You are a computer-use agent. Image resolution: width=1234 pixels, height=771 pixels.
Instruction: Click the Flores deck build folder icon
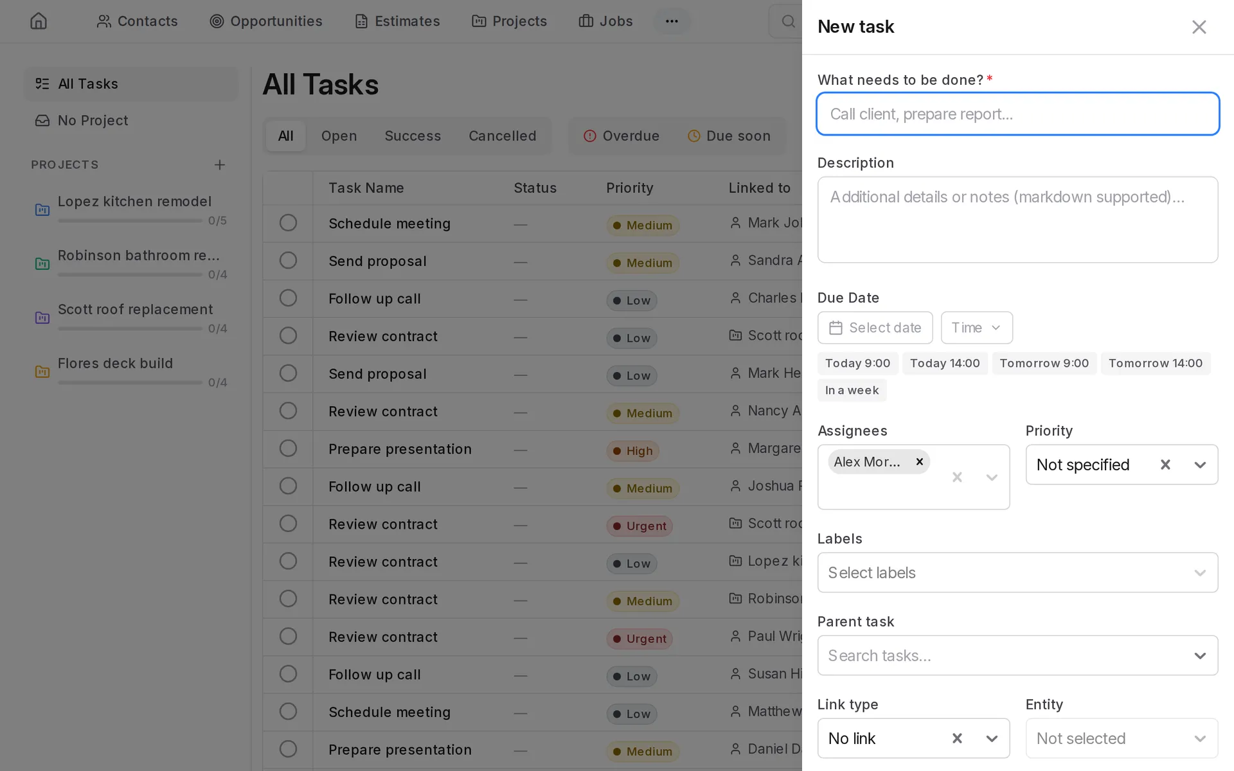click(42, 371)
